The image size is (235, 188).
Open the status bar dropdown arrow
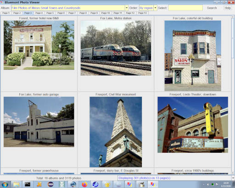click(233, 178)
